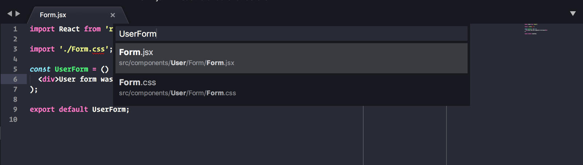Click the back navigation arrow
The image size is (583, 165).
[9, 14]
